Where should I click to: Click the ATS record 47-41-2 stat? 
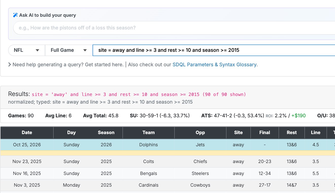[x=233, y=116]
